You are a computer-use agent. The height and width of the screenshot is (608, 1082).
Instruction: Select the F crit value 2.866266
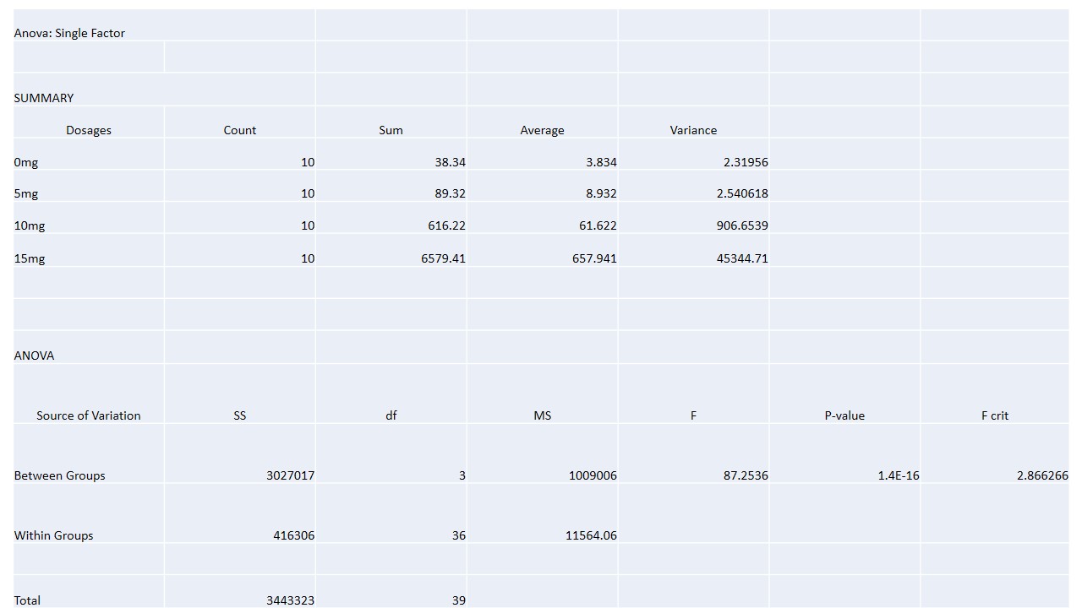pyautogui.click(x=1042, y=475)
